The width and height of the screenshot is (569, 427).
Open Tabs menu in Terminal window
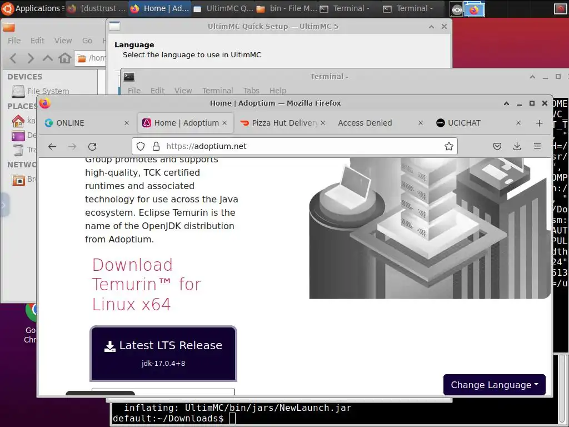tap(251, 91)
